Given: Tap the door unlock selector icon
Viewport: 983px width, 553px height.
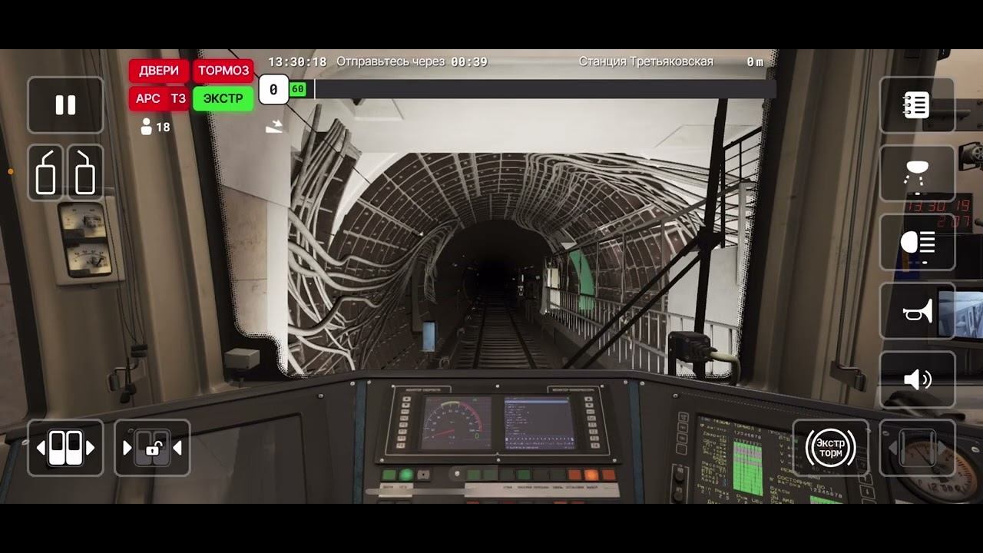Looking at the screenshot, I should pos(152,448).
